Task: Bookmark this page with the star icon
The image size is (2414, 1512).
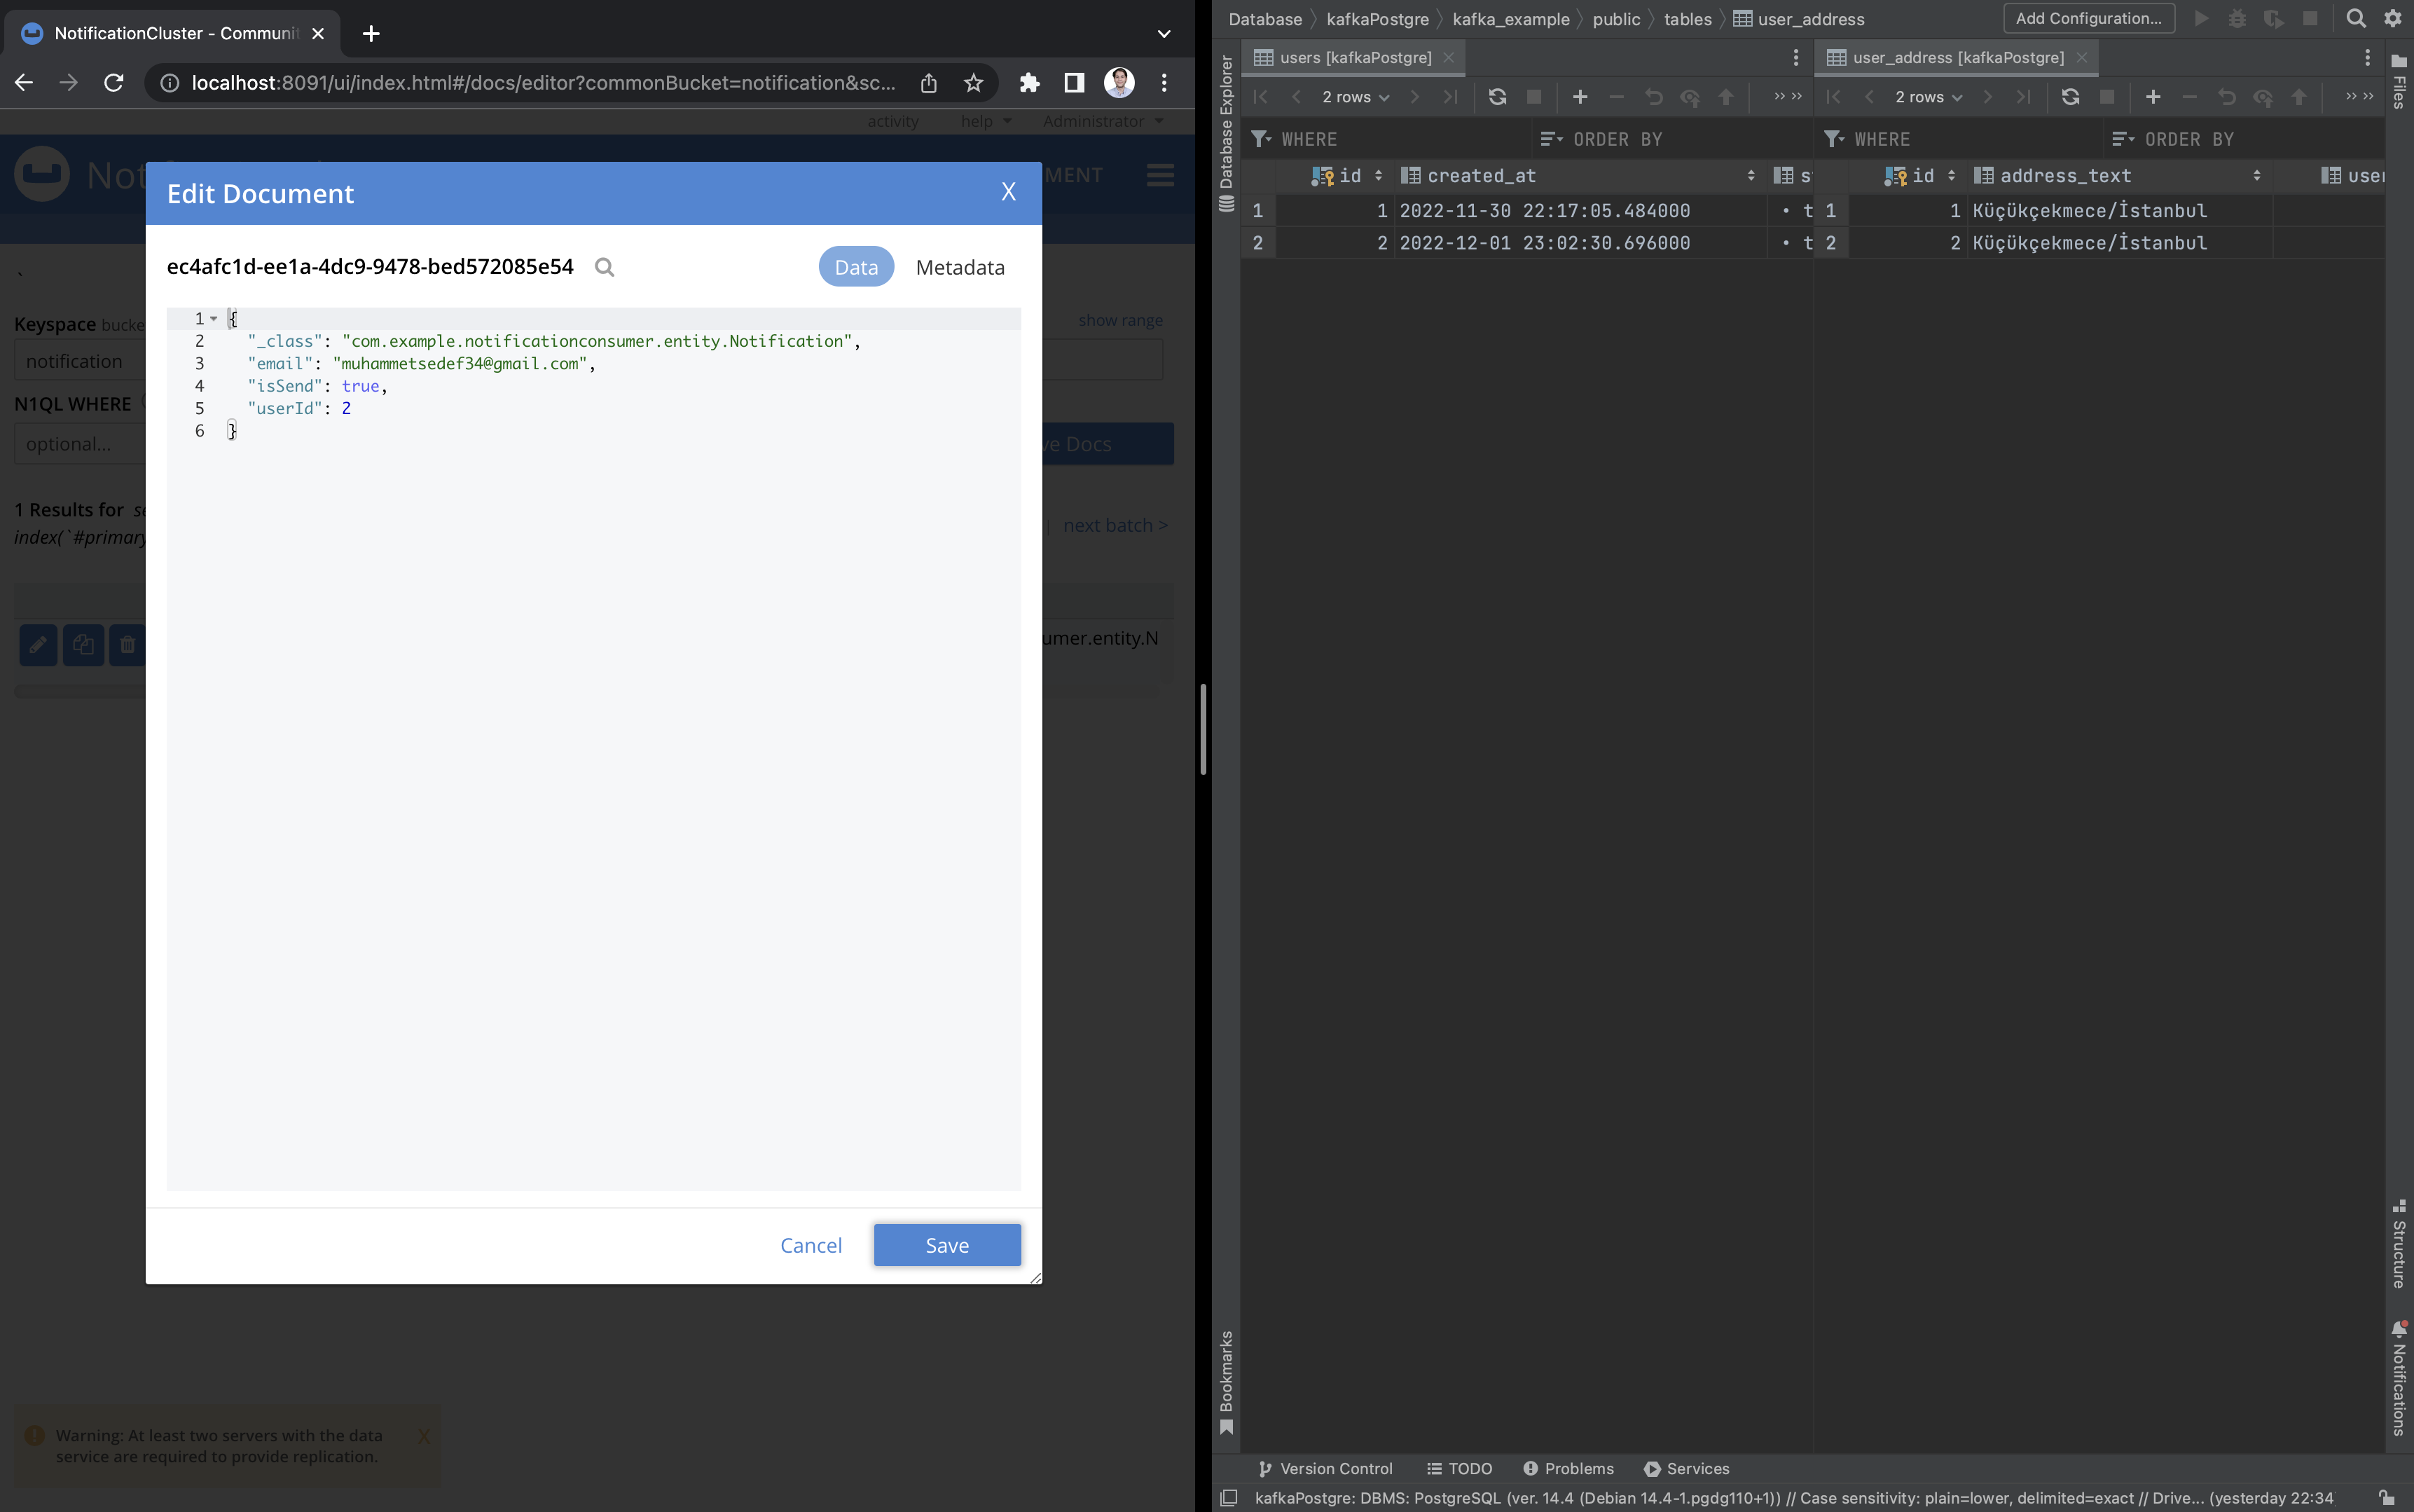Action: coord(972,83)
